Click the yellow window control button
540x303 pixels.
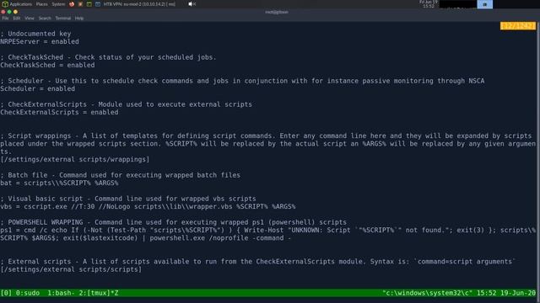[x=15, y=12]
